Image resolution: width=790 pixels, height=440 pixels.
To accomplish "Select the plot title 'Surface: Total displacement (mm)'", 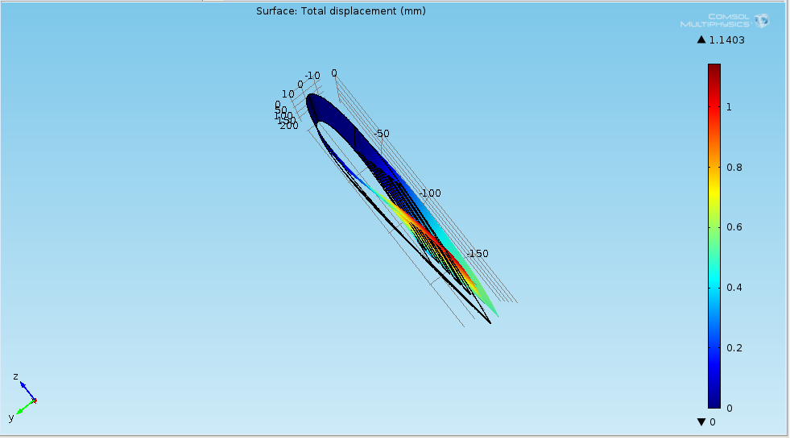I will point(341,10).
